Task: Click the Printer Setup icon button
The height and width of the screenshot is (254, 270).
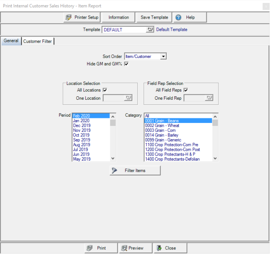Action: point(68,17)
